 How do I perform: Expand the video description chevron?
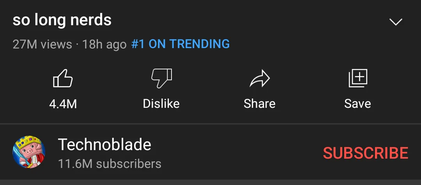(x=396, y=22)
